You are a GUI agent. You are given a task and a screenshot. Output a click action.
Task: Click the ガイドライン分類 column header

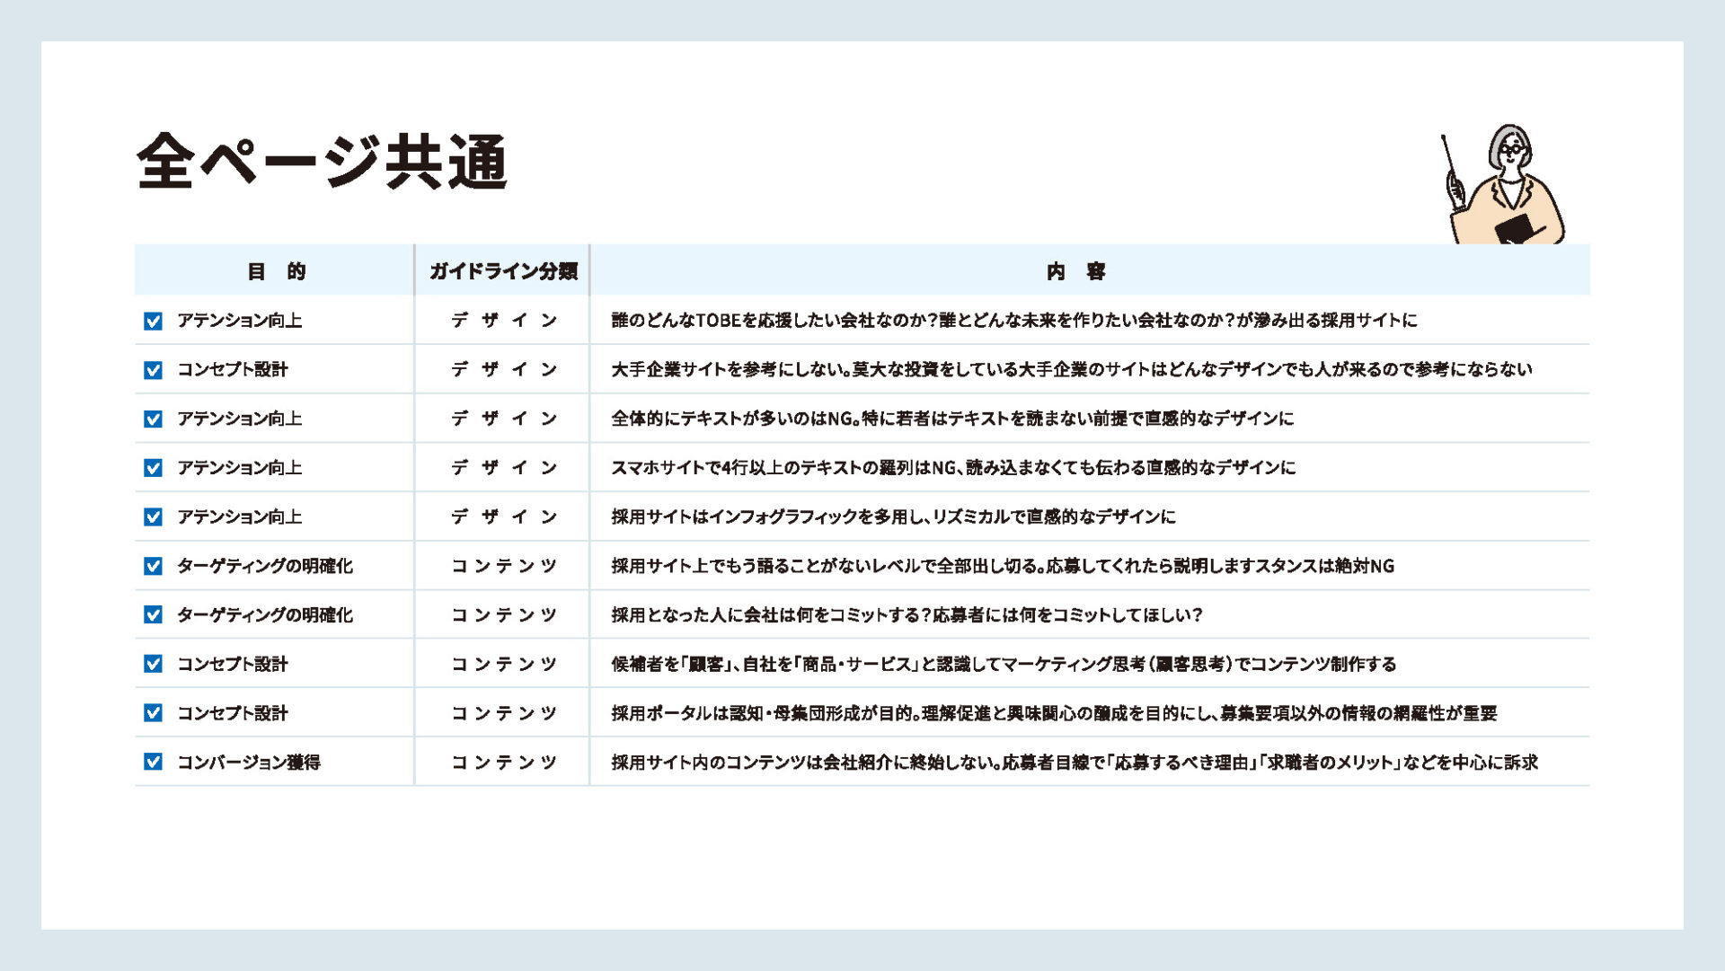503,271
